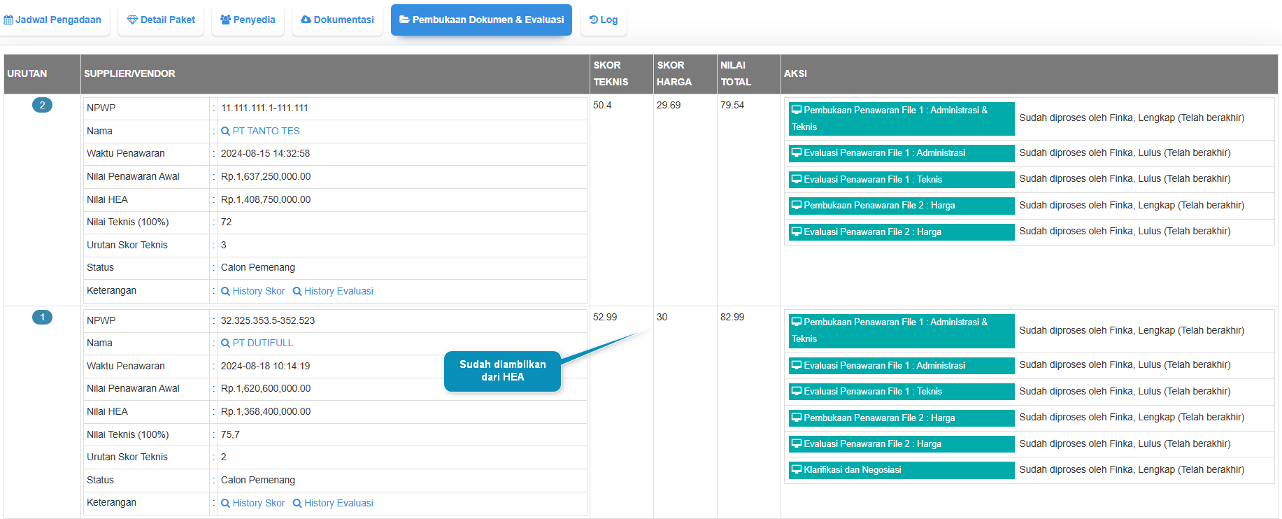Click PT DUTIFULL Evaluasi Penawaran File 2 Harga
Screen dimensions: 1282x519
point(901,444)
